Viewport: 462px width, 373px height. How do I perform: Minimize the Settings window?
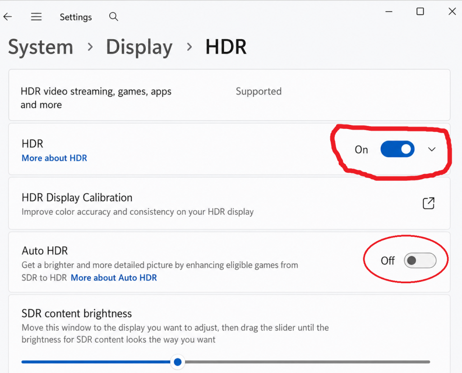(389, 12)
